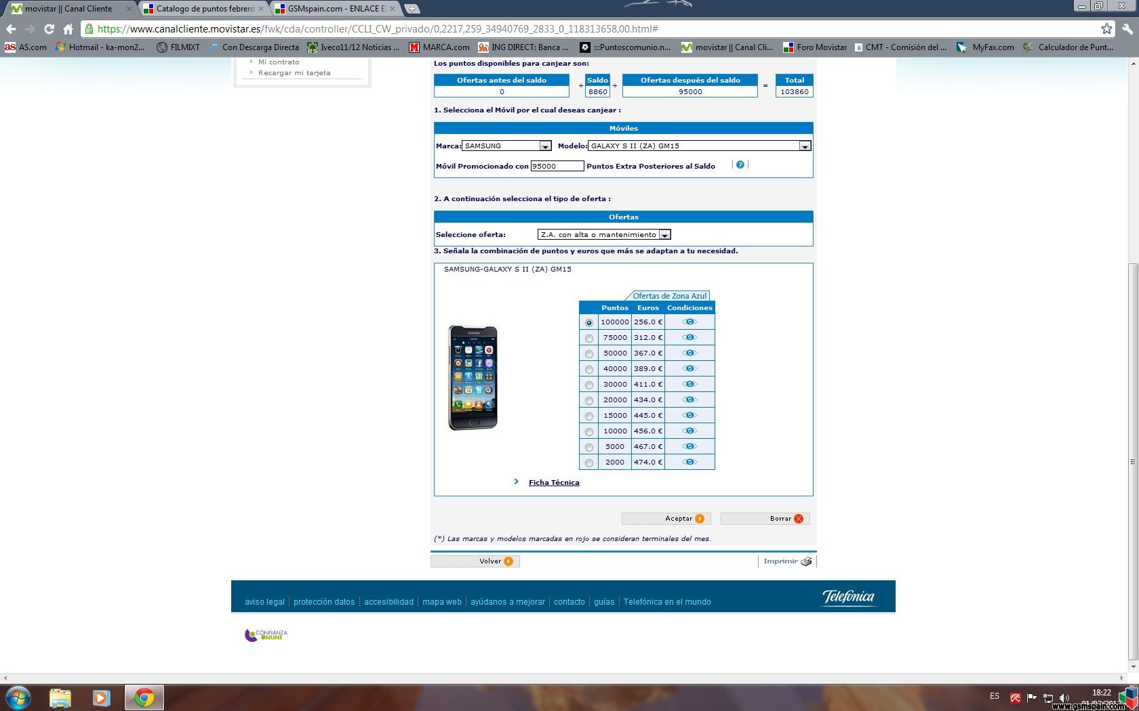Click the Puntos Extra 95000 input field

point(557,166)
